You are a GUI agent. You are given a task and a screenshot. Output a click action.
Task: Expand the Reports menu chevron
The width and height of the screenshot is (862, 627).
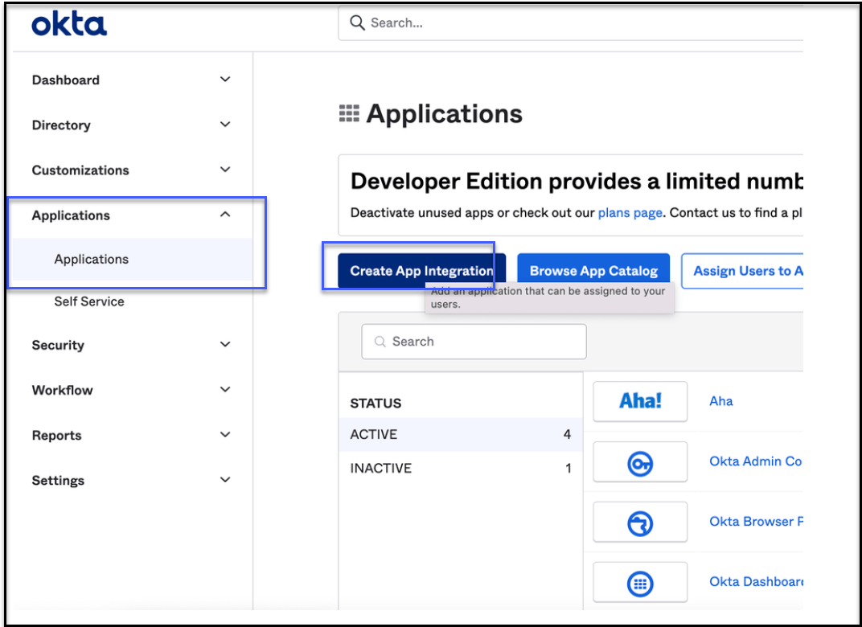point(225,434)
